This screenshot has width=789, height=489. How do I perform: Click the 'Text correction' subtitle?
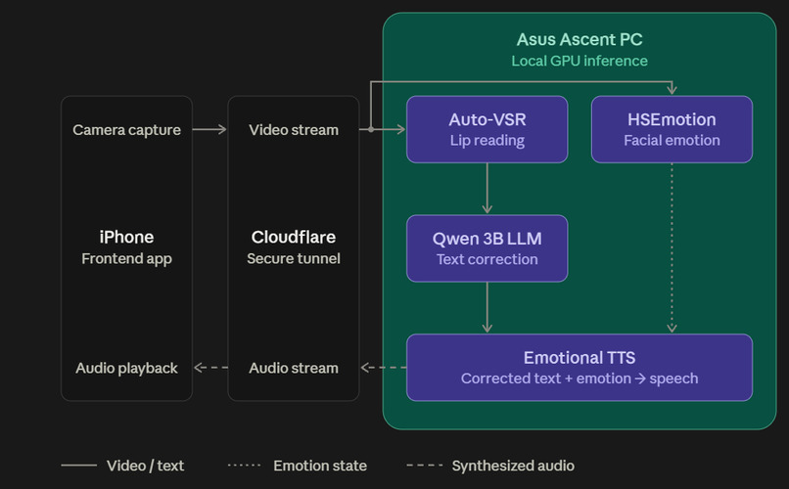pyautogui.click(x=487, y=259)
